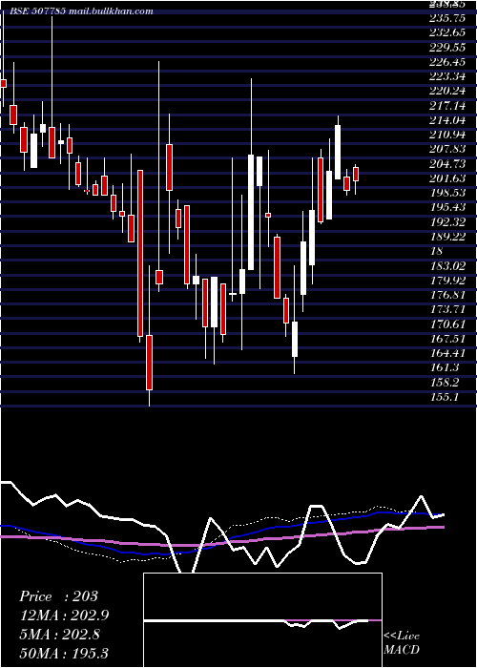Screen dimensions: 477x668
Task: Click the MACD inset panel
Action: tap(262, 620)
